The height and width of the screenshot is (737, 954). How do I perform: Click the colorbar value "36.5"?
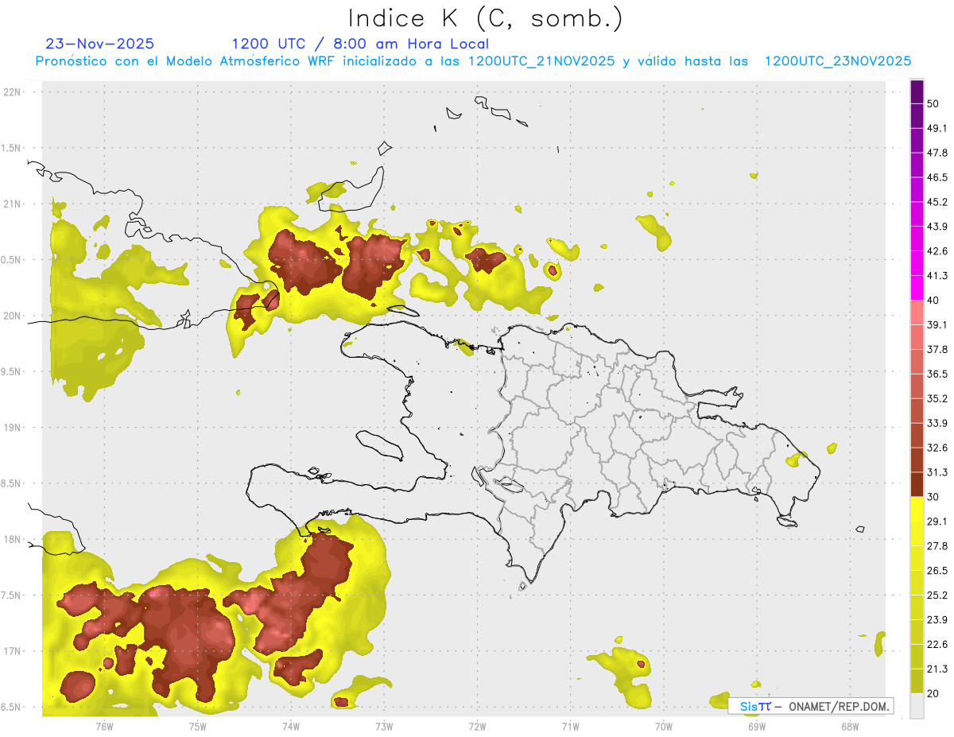[x=937, y=374]
